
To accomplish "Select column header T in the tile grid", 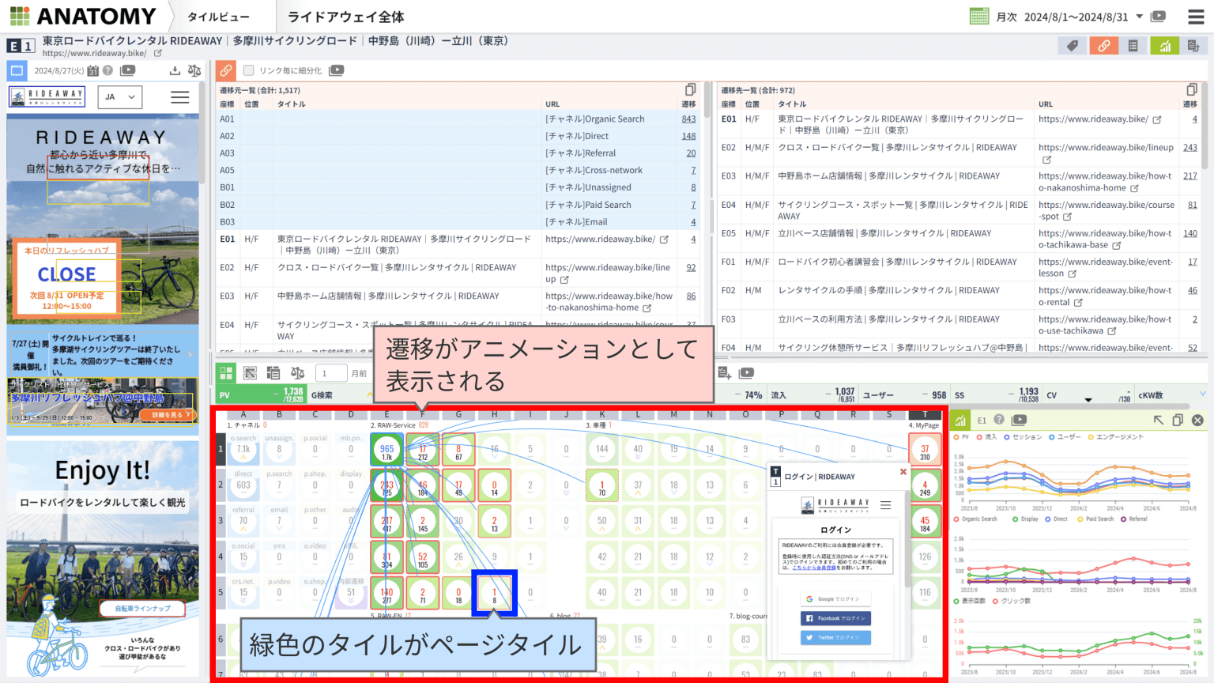I will pyautogui.click(x=925, y=414).
